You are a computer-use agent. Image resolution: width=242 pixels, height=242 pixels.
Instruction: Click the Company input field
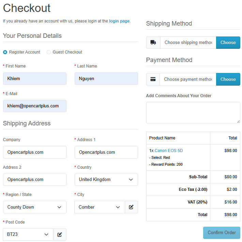click(35, 152)
